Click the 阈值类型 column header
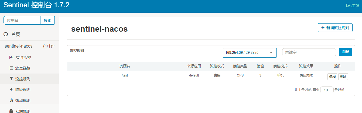 (240, 66)
